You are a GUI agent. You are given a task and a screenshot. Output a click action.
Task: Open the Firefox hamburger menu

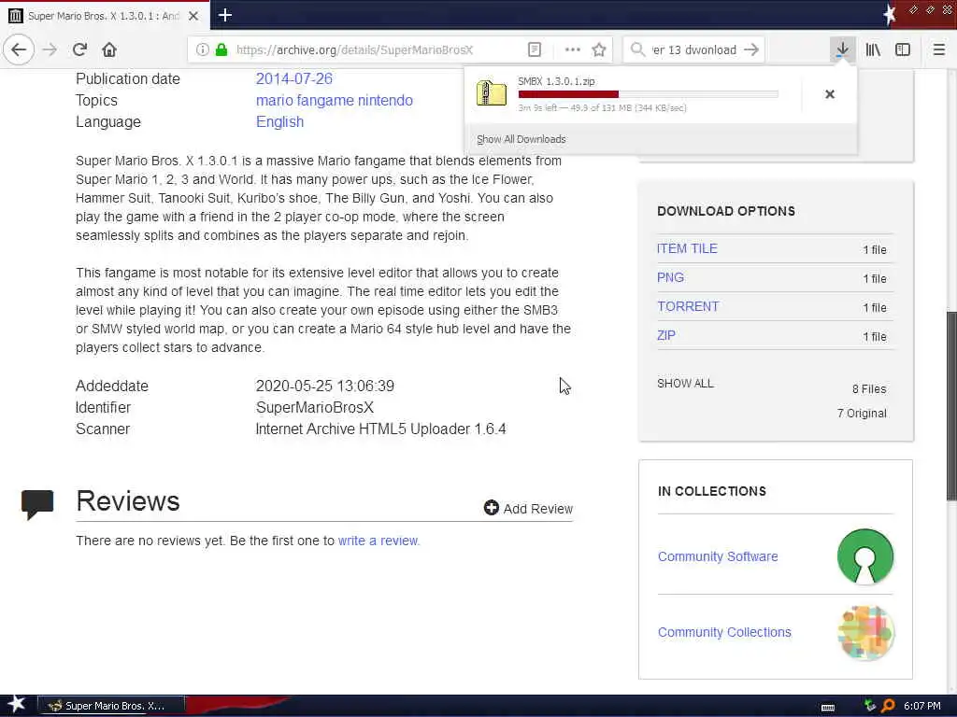pyautogui.click(x=938, y=49)
